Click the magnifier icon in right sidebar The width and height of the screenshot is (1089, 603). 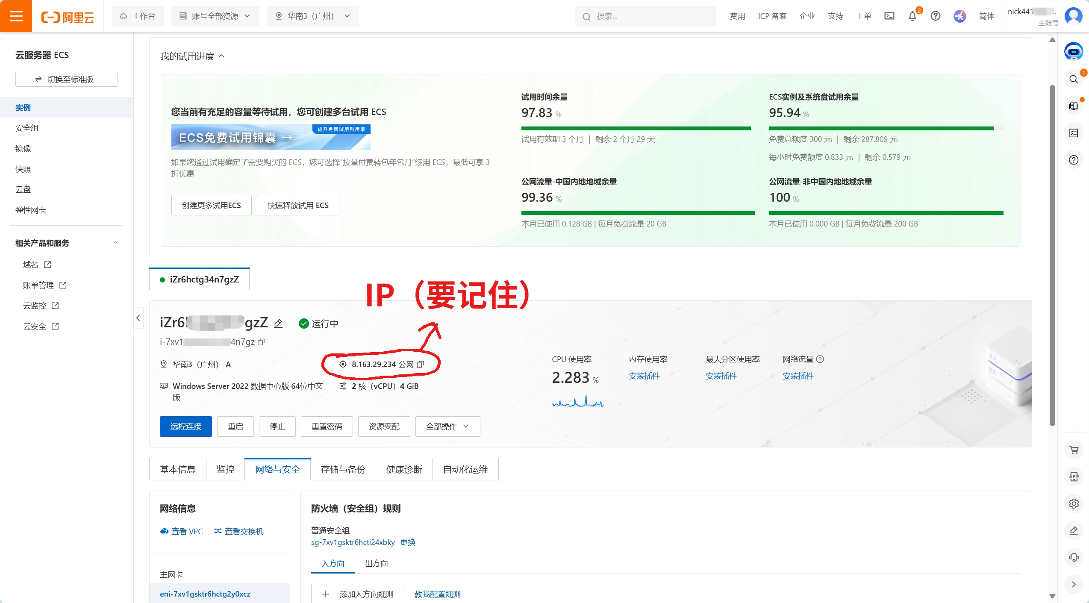pos(1074,79)
